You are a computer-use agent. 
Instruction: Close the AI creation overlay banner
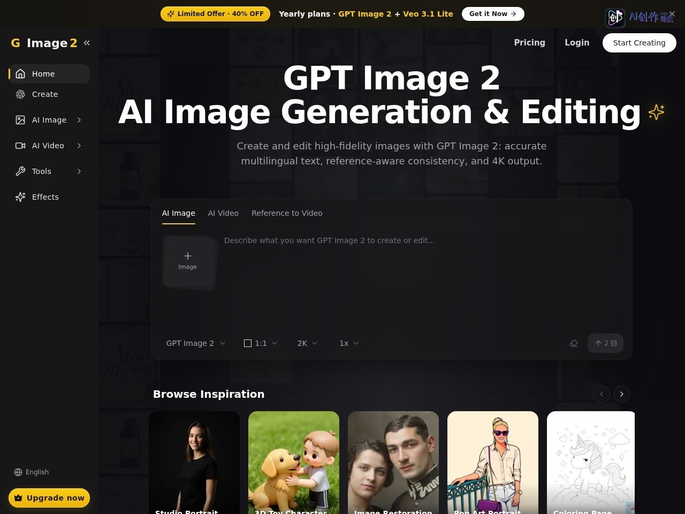pos(672,14)
